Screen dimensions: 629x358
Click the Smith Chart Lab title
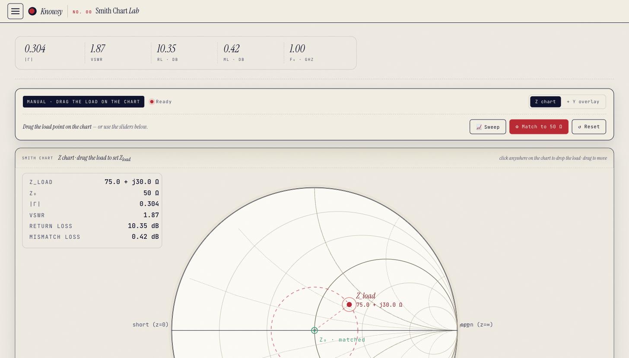(117, 11)
